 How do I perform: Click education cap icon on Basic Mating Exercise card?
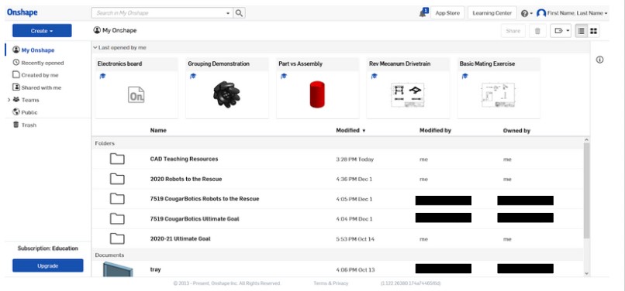click(464, 76)
